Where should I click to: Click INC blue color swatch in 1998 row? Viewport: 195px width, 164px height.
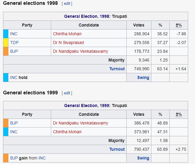pyautogui.click(x=6, y=34)
